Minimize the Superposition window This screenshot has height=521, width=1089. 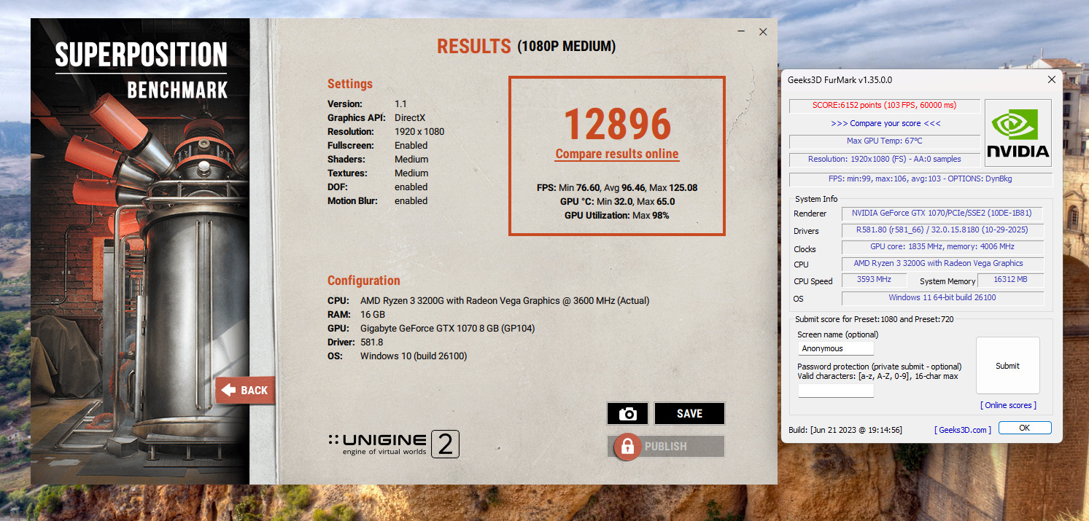pos(741,32)
